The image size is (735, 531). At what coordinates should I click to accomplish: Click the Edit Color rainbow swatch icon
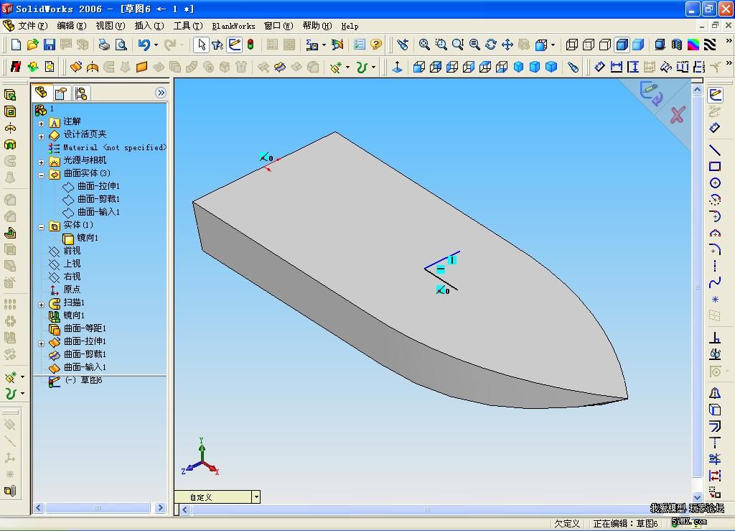point(693,45)
